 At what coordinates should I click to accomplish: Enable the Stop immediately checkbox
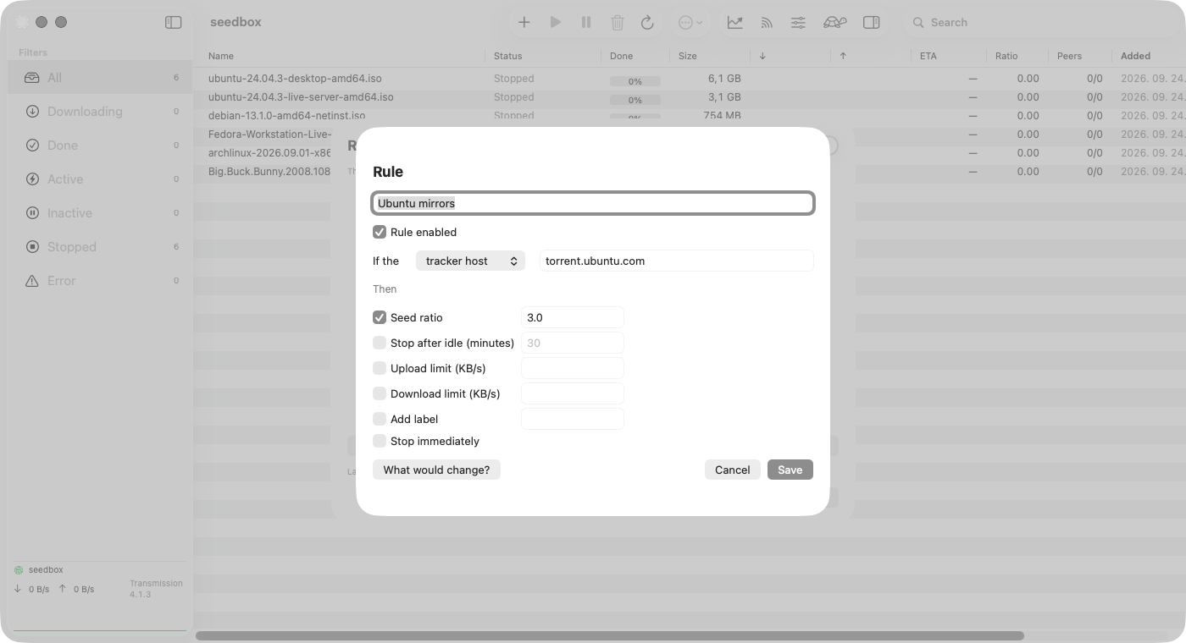click(380, 441)
